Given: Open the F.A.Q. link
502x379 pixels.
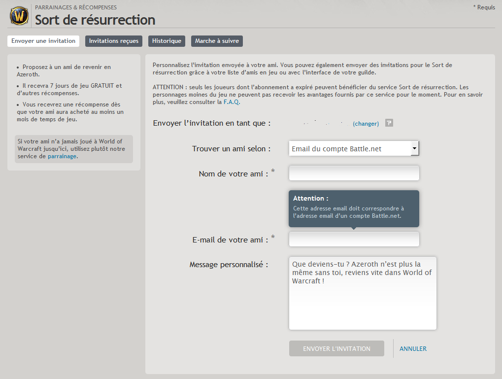Looking at the screenshot, I should click(232, 102).
